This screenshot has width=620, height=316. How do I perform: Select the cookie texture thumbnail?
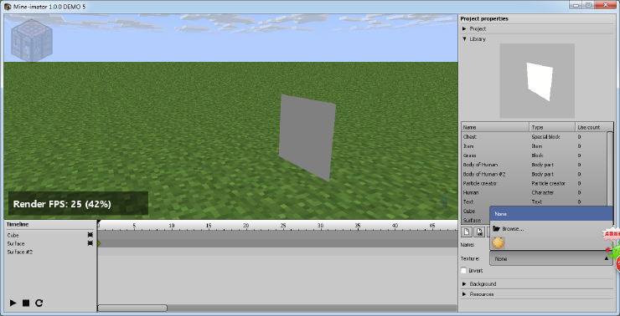498,242
